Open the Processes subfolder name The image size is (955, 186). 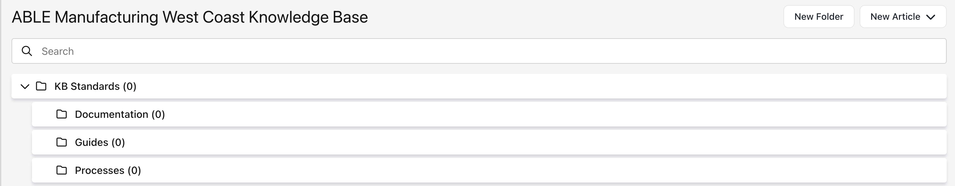tap(99, 170)
